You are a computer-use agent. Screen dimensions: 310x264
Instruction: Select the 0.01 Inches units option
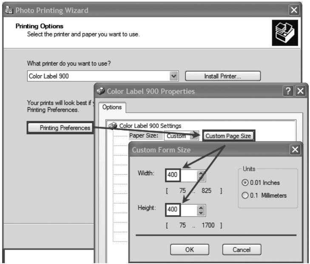click(x=261, y=182)
